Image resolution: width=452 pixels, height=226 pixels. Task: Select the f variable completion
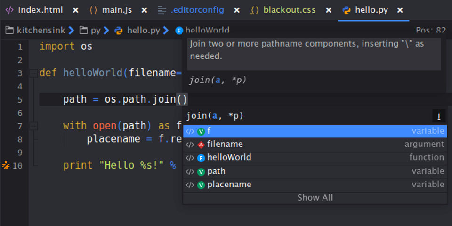pos(315,131)
